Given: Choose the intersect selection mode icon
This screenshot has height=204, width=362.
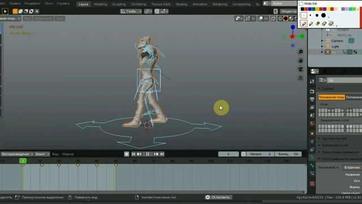Looking at the screenshot, I should (x=37, y=11).
